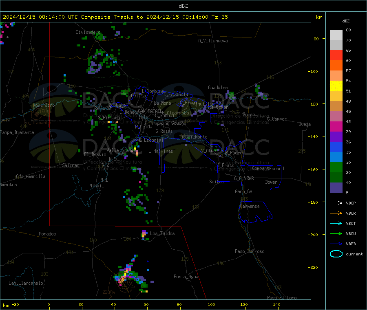Click the 'Los_Toldos' map label
This screenshot has width=367, height=310.
(162, 233)
